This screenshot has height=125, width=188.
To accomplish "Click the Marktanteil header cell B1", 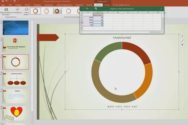I will tap(98, 15).
